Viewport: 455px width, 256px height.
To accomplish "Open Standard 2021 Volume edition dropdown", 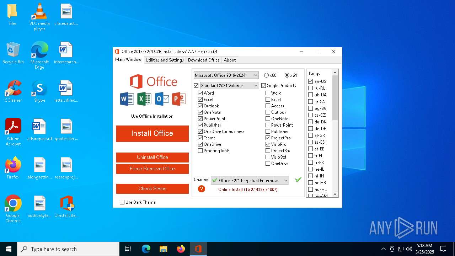I will pos(229,85).
